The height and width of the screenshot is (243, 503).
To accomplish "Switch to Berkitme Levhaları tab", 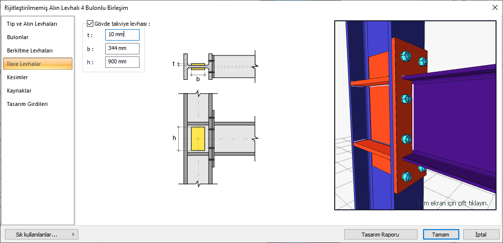I will 30,50.
